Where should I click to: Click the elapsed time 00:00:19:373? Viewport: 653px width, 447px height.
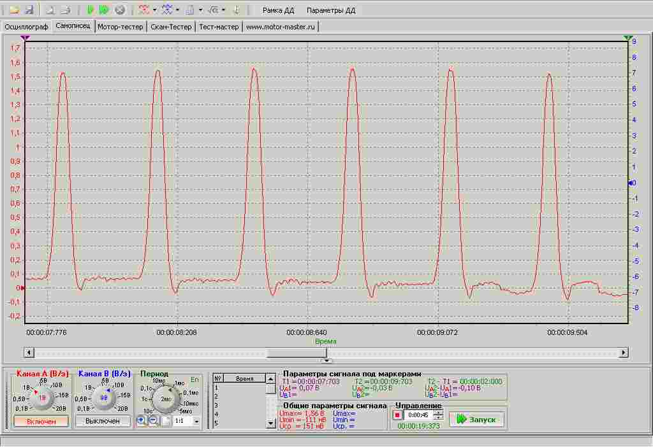[418, 426]
